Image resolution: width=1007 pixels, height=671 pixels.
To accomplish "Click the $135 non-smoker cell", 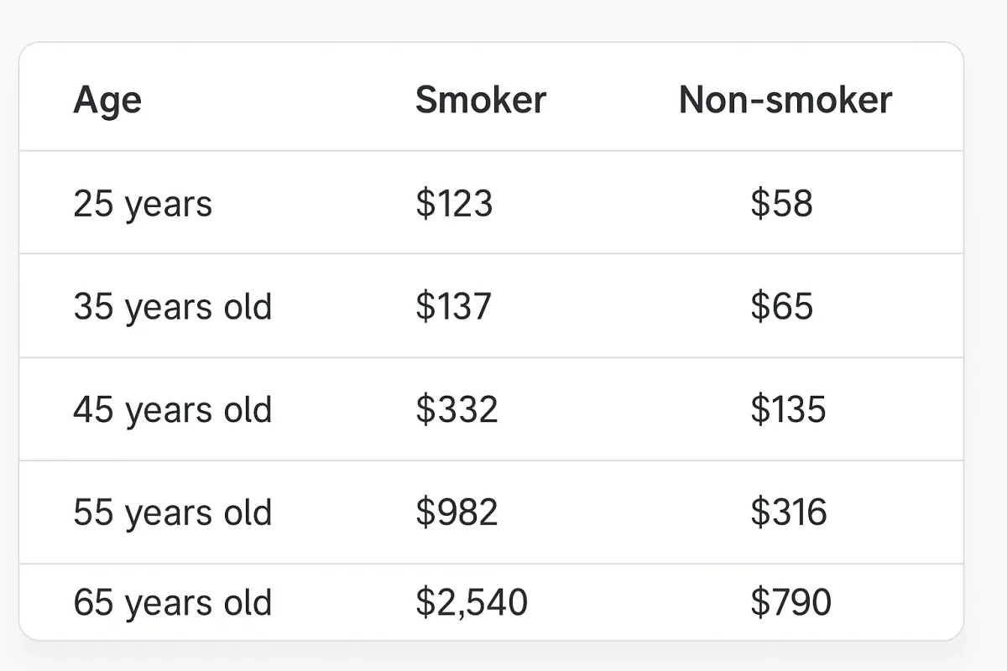I will 788,410.
